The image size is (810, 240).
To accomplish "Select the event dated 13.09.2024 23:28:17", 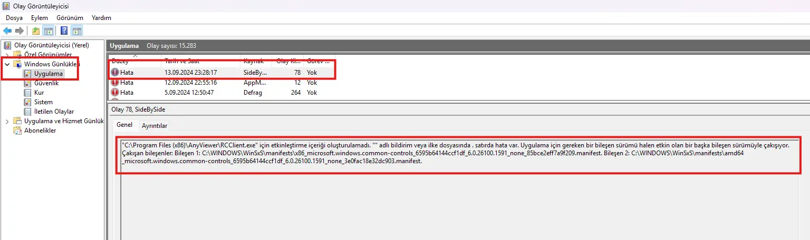I will tap(221, 72).
